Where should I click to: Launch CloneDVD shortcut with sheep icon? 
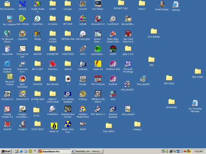(23, 34)
